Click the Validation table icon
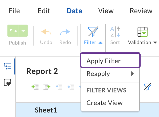This screenshot has width=159, height=117. tap(142, 32)
